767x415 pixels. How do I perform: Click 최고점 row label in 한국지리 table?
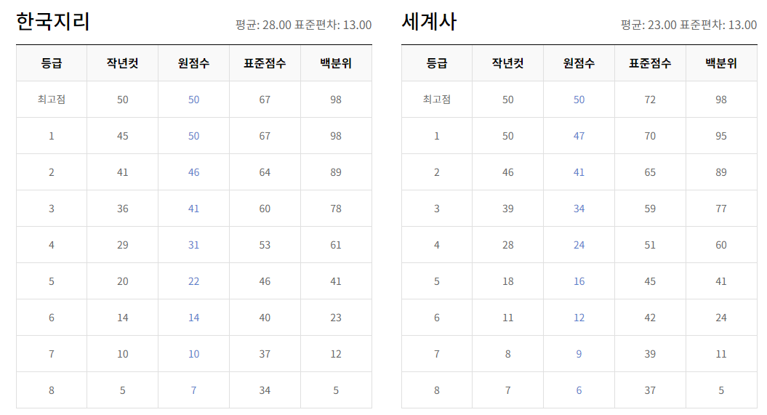[x=52, y=100]
